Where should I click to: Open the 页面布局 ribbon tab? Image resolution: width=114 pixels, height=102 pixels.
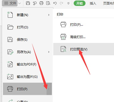tap(109, 3)
